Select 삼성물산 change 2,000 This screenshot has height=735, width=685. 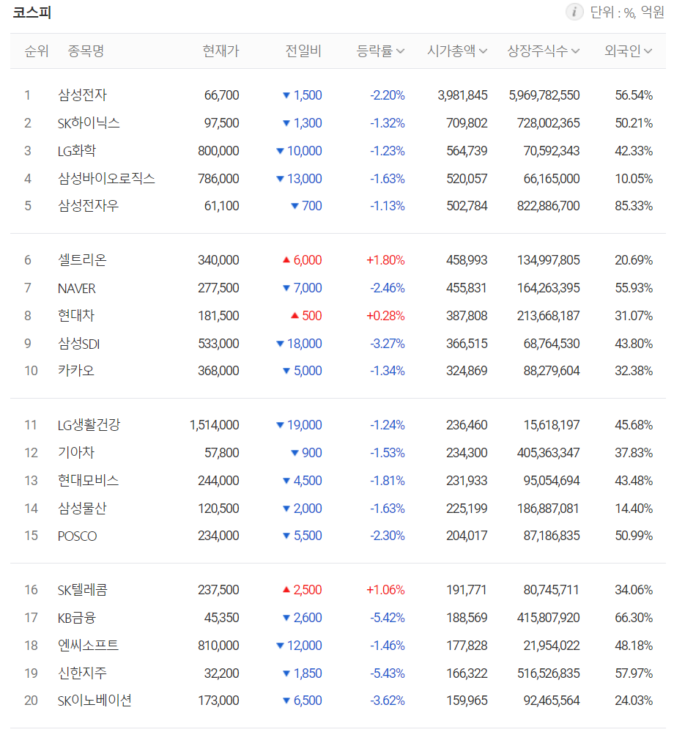point(302,509)
